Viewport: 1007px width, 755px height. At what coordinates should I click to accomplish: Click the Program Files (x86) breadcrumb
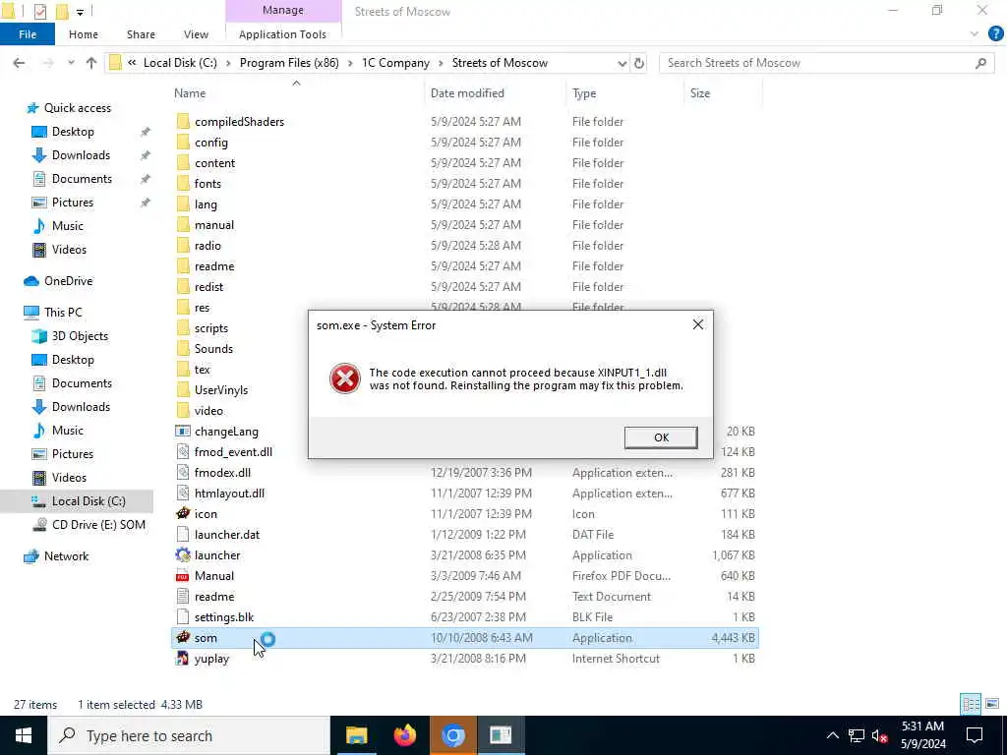(x=289, y=63)
